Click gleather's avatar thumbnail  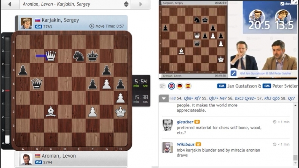click(167, 125)
